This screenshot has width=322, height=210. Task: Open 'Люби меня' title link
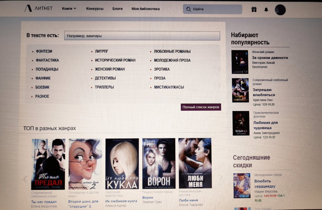188,200
